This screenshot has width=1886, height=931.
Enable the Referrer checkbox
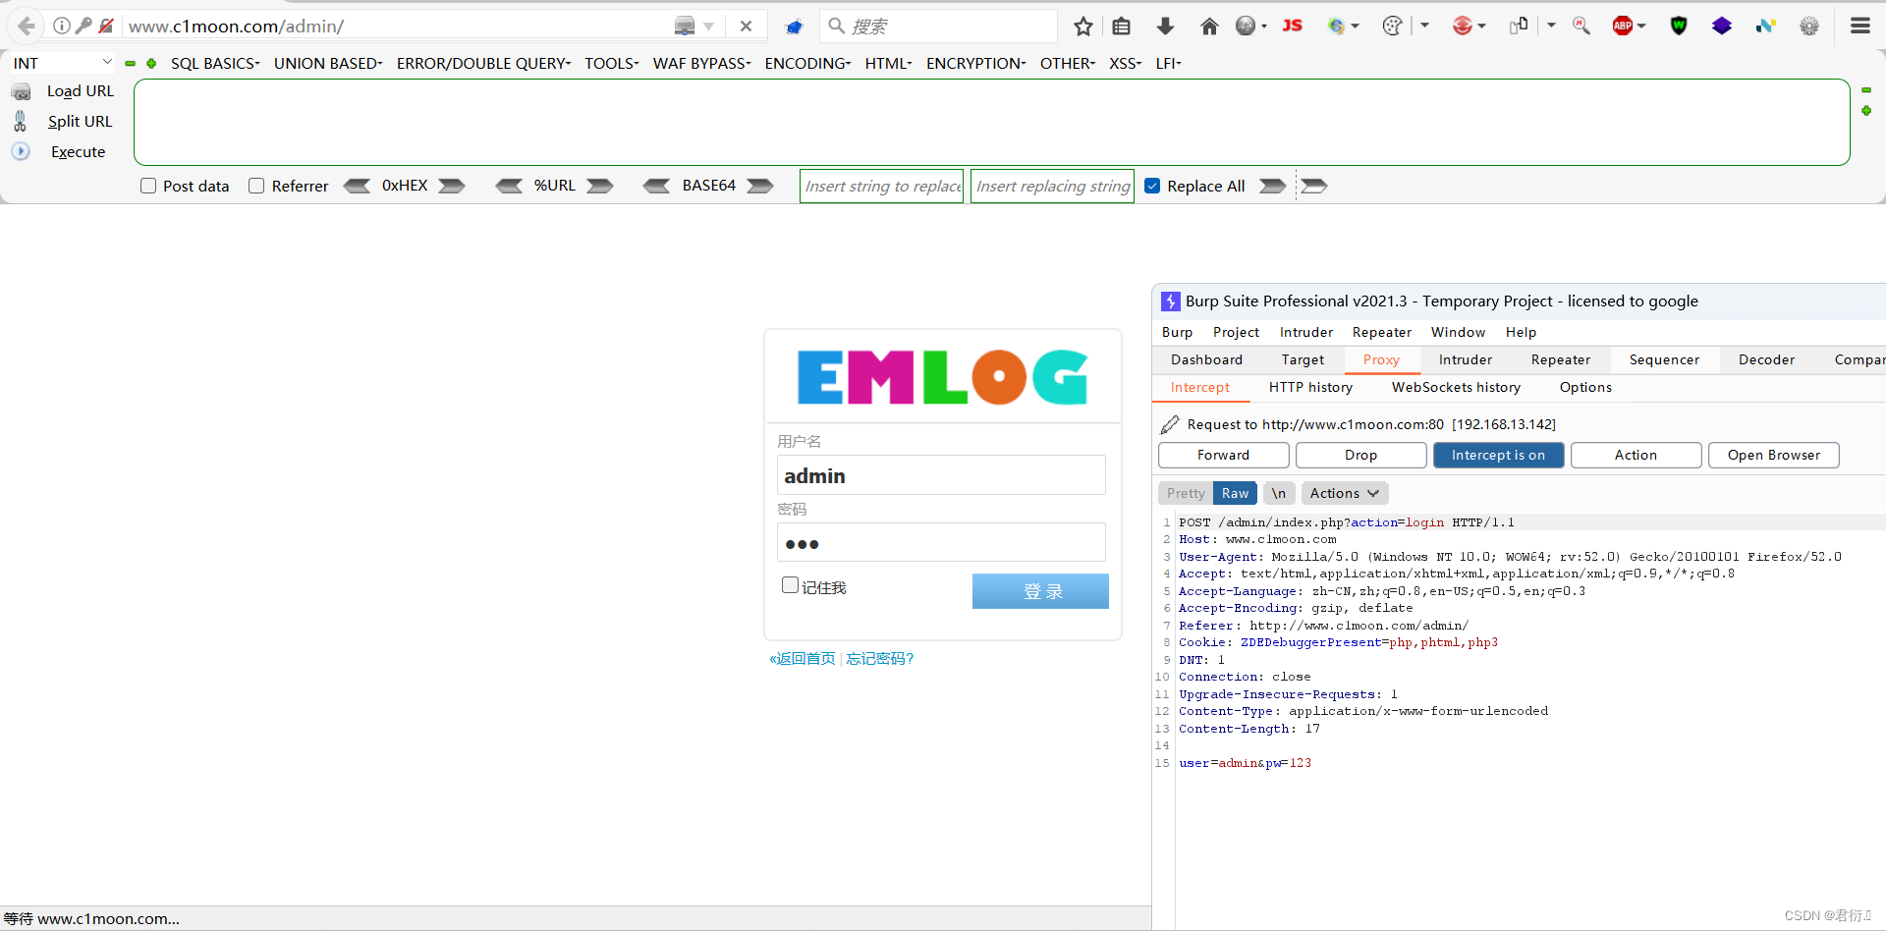pos(256,186)
